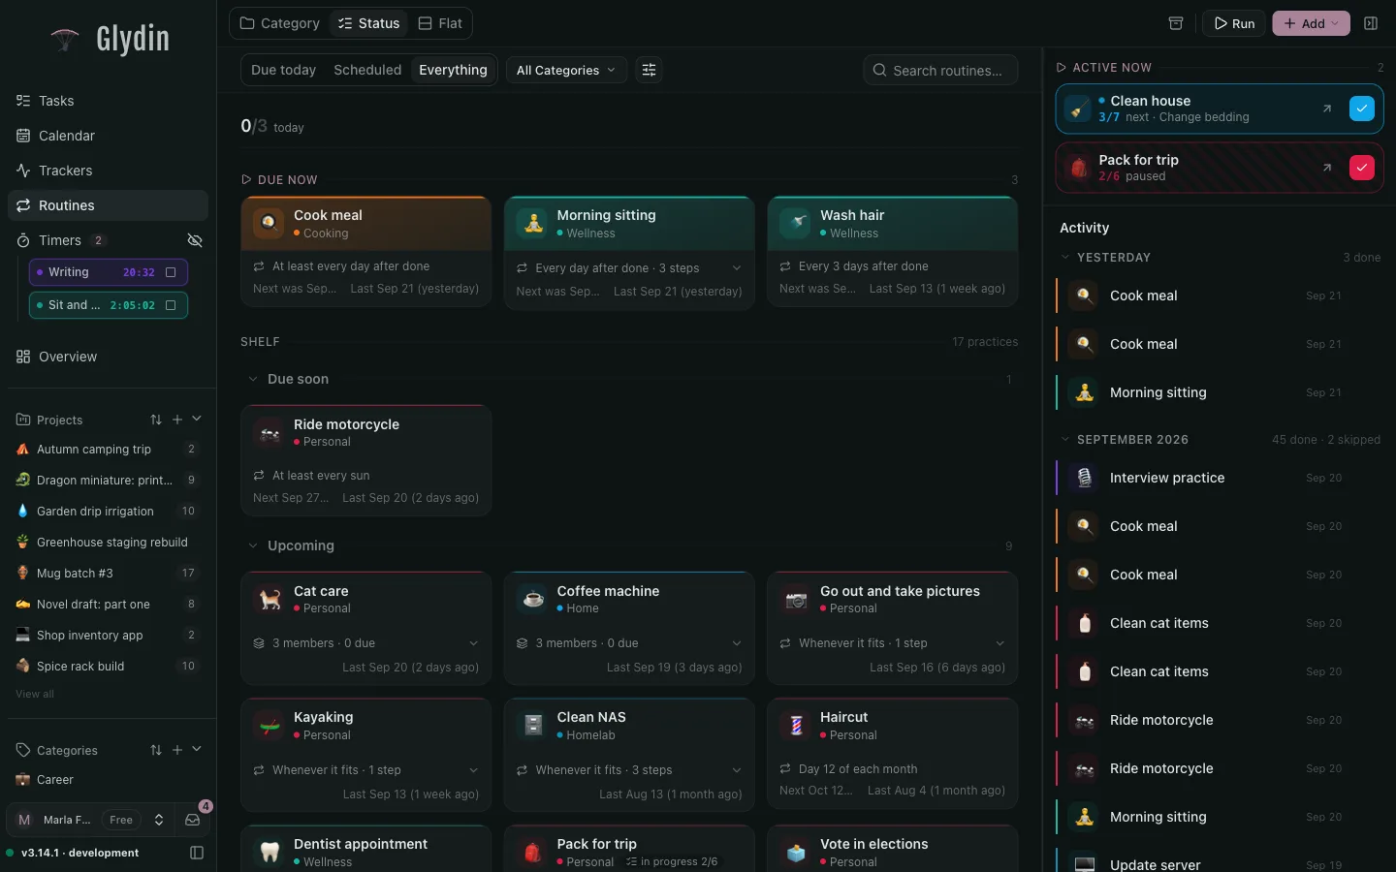Screen dimensions: 1396x872
Task: Open Pack for trip expand arrow
Action: click(x=1327, y=168)
